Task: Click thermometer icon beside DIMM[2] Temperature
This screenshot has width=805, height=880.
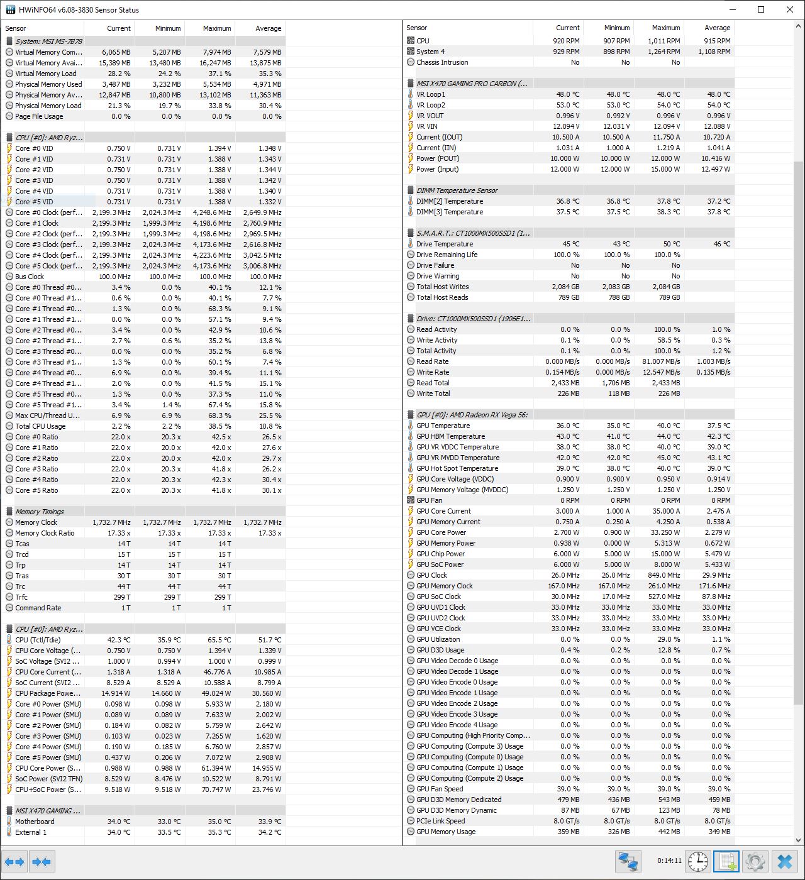Action: (x=411, y=201)
